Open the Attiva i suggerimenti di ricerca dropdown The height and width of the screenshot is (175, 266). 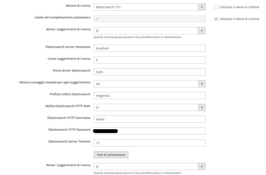(x=149, y=30)
